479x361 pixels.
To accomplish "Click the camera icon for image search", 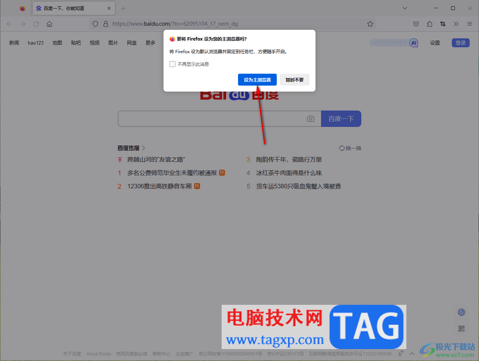I will 311,118.
